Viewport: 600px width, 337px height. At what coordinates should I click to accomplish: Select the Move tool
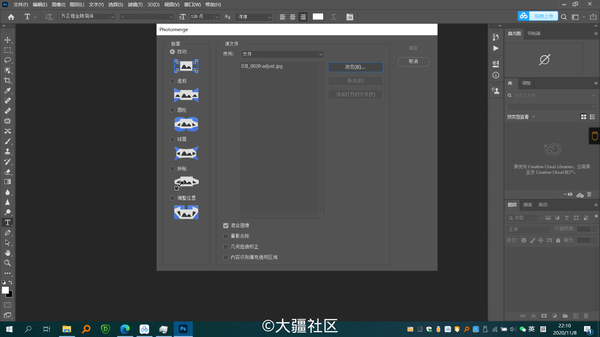coord(7,40)
